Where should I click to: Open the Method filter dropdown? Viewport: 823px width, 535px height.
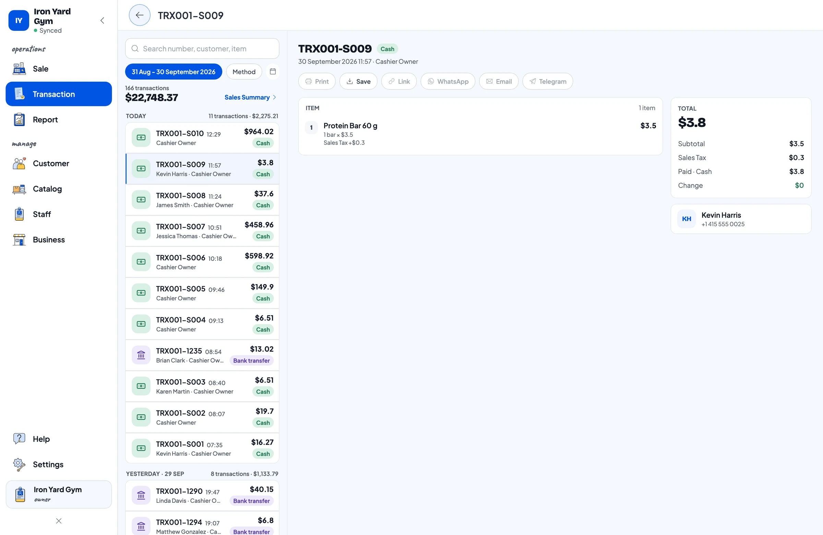(x=244, y=72)
